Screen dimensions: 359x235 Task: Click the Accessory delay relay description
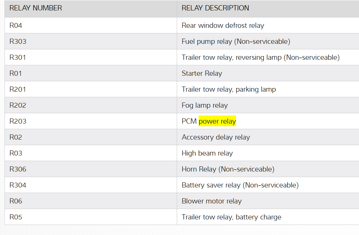pos(216,137)
